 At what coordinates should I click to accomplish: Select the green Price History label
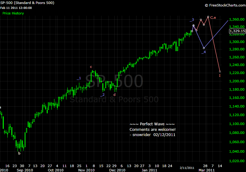(13, 13)
